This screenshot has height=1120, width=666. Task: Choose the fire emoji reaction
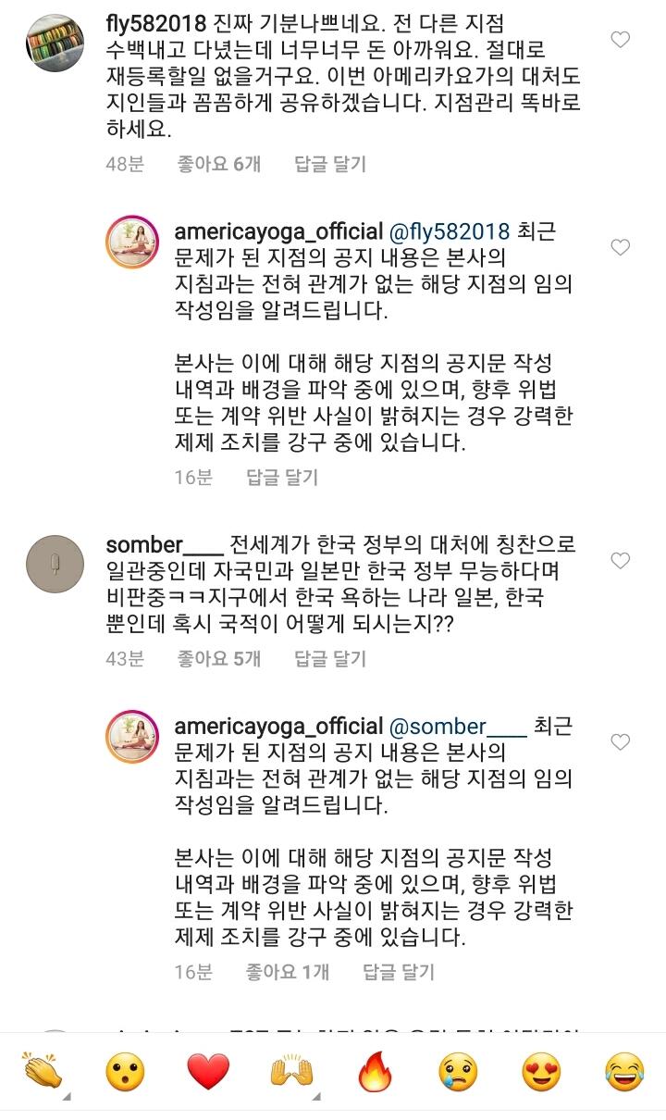pos(375,1072)
